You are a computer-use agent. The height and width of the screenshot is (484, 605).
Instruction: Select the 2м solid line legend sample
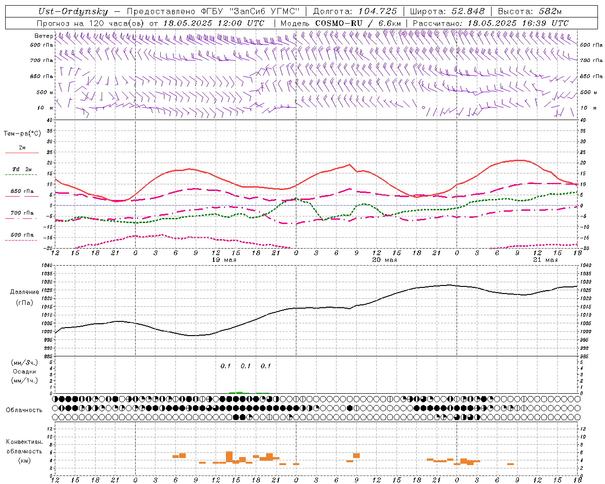click(22, 153)
